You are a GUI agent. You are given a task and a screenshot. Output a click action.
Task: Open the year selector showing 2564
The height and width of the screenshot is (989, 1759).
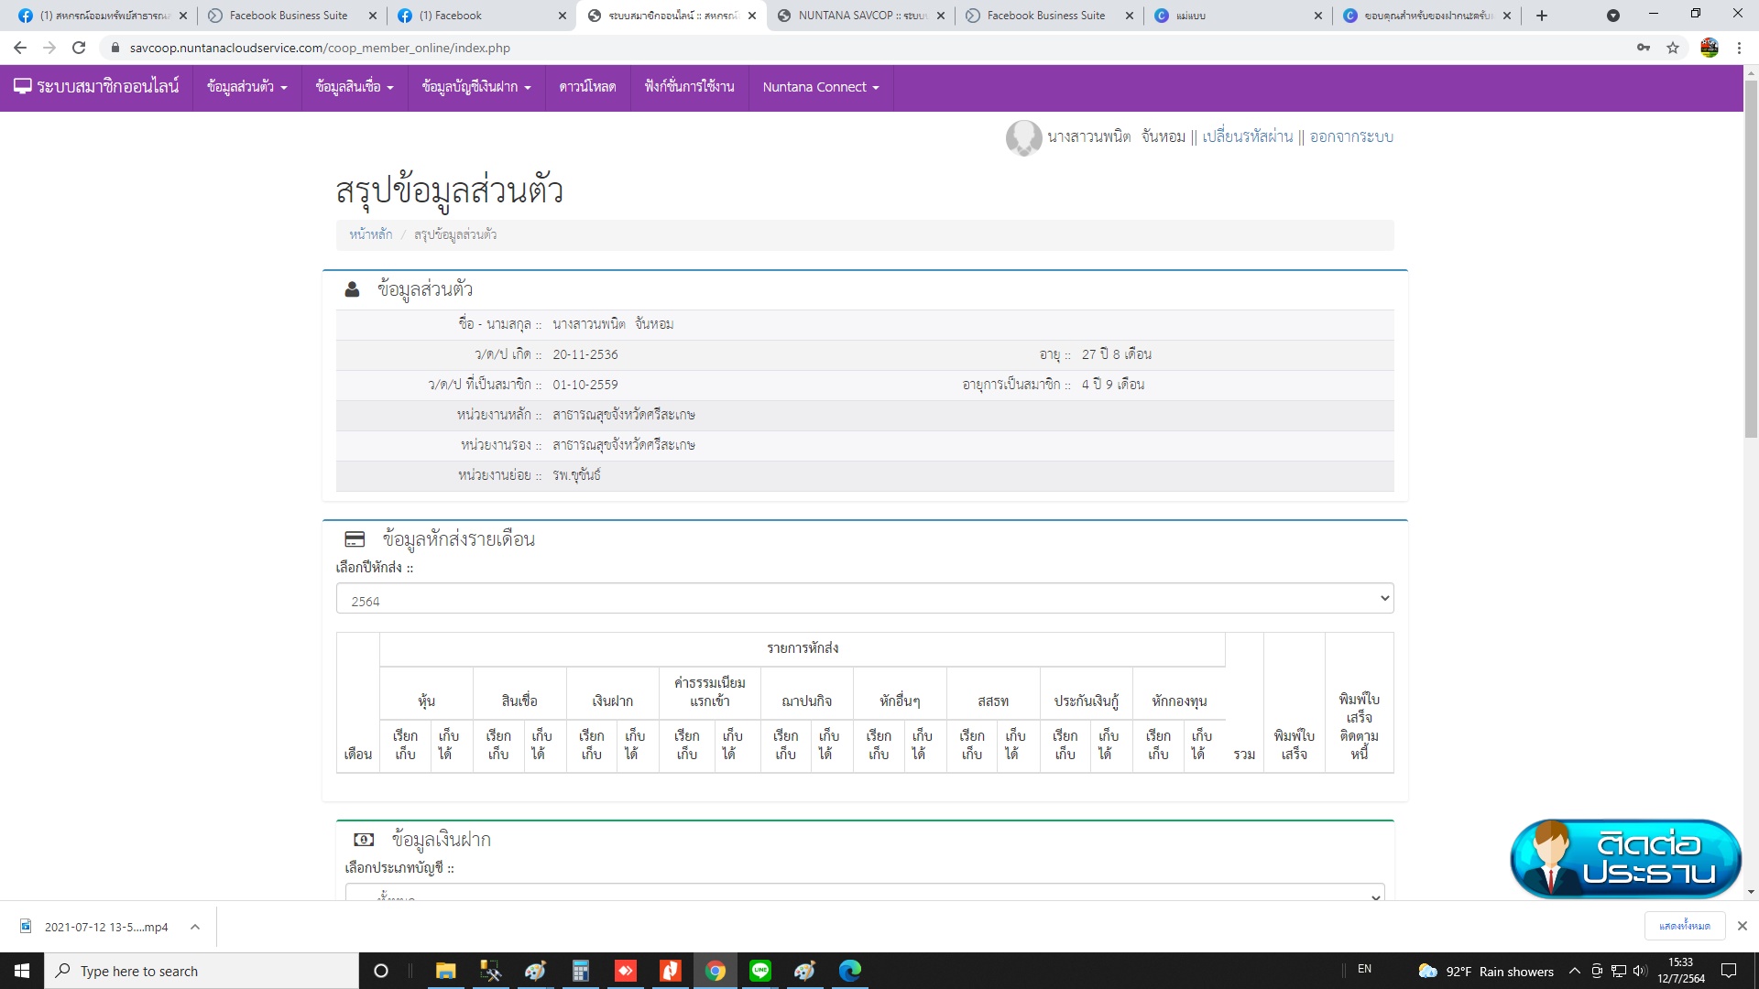(865, 599)
